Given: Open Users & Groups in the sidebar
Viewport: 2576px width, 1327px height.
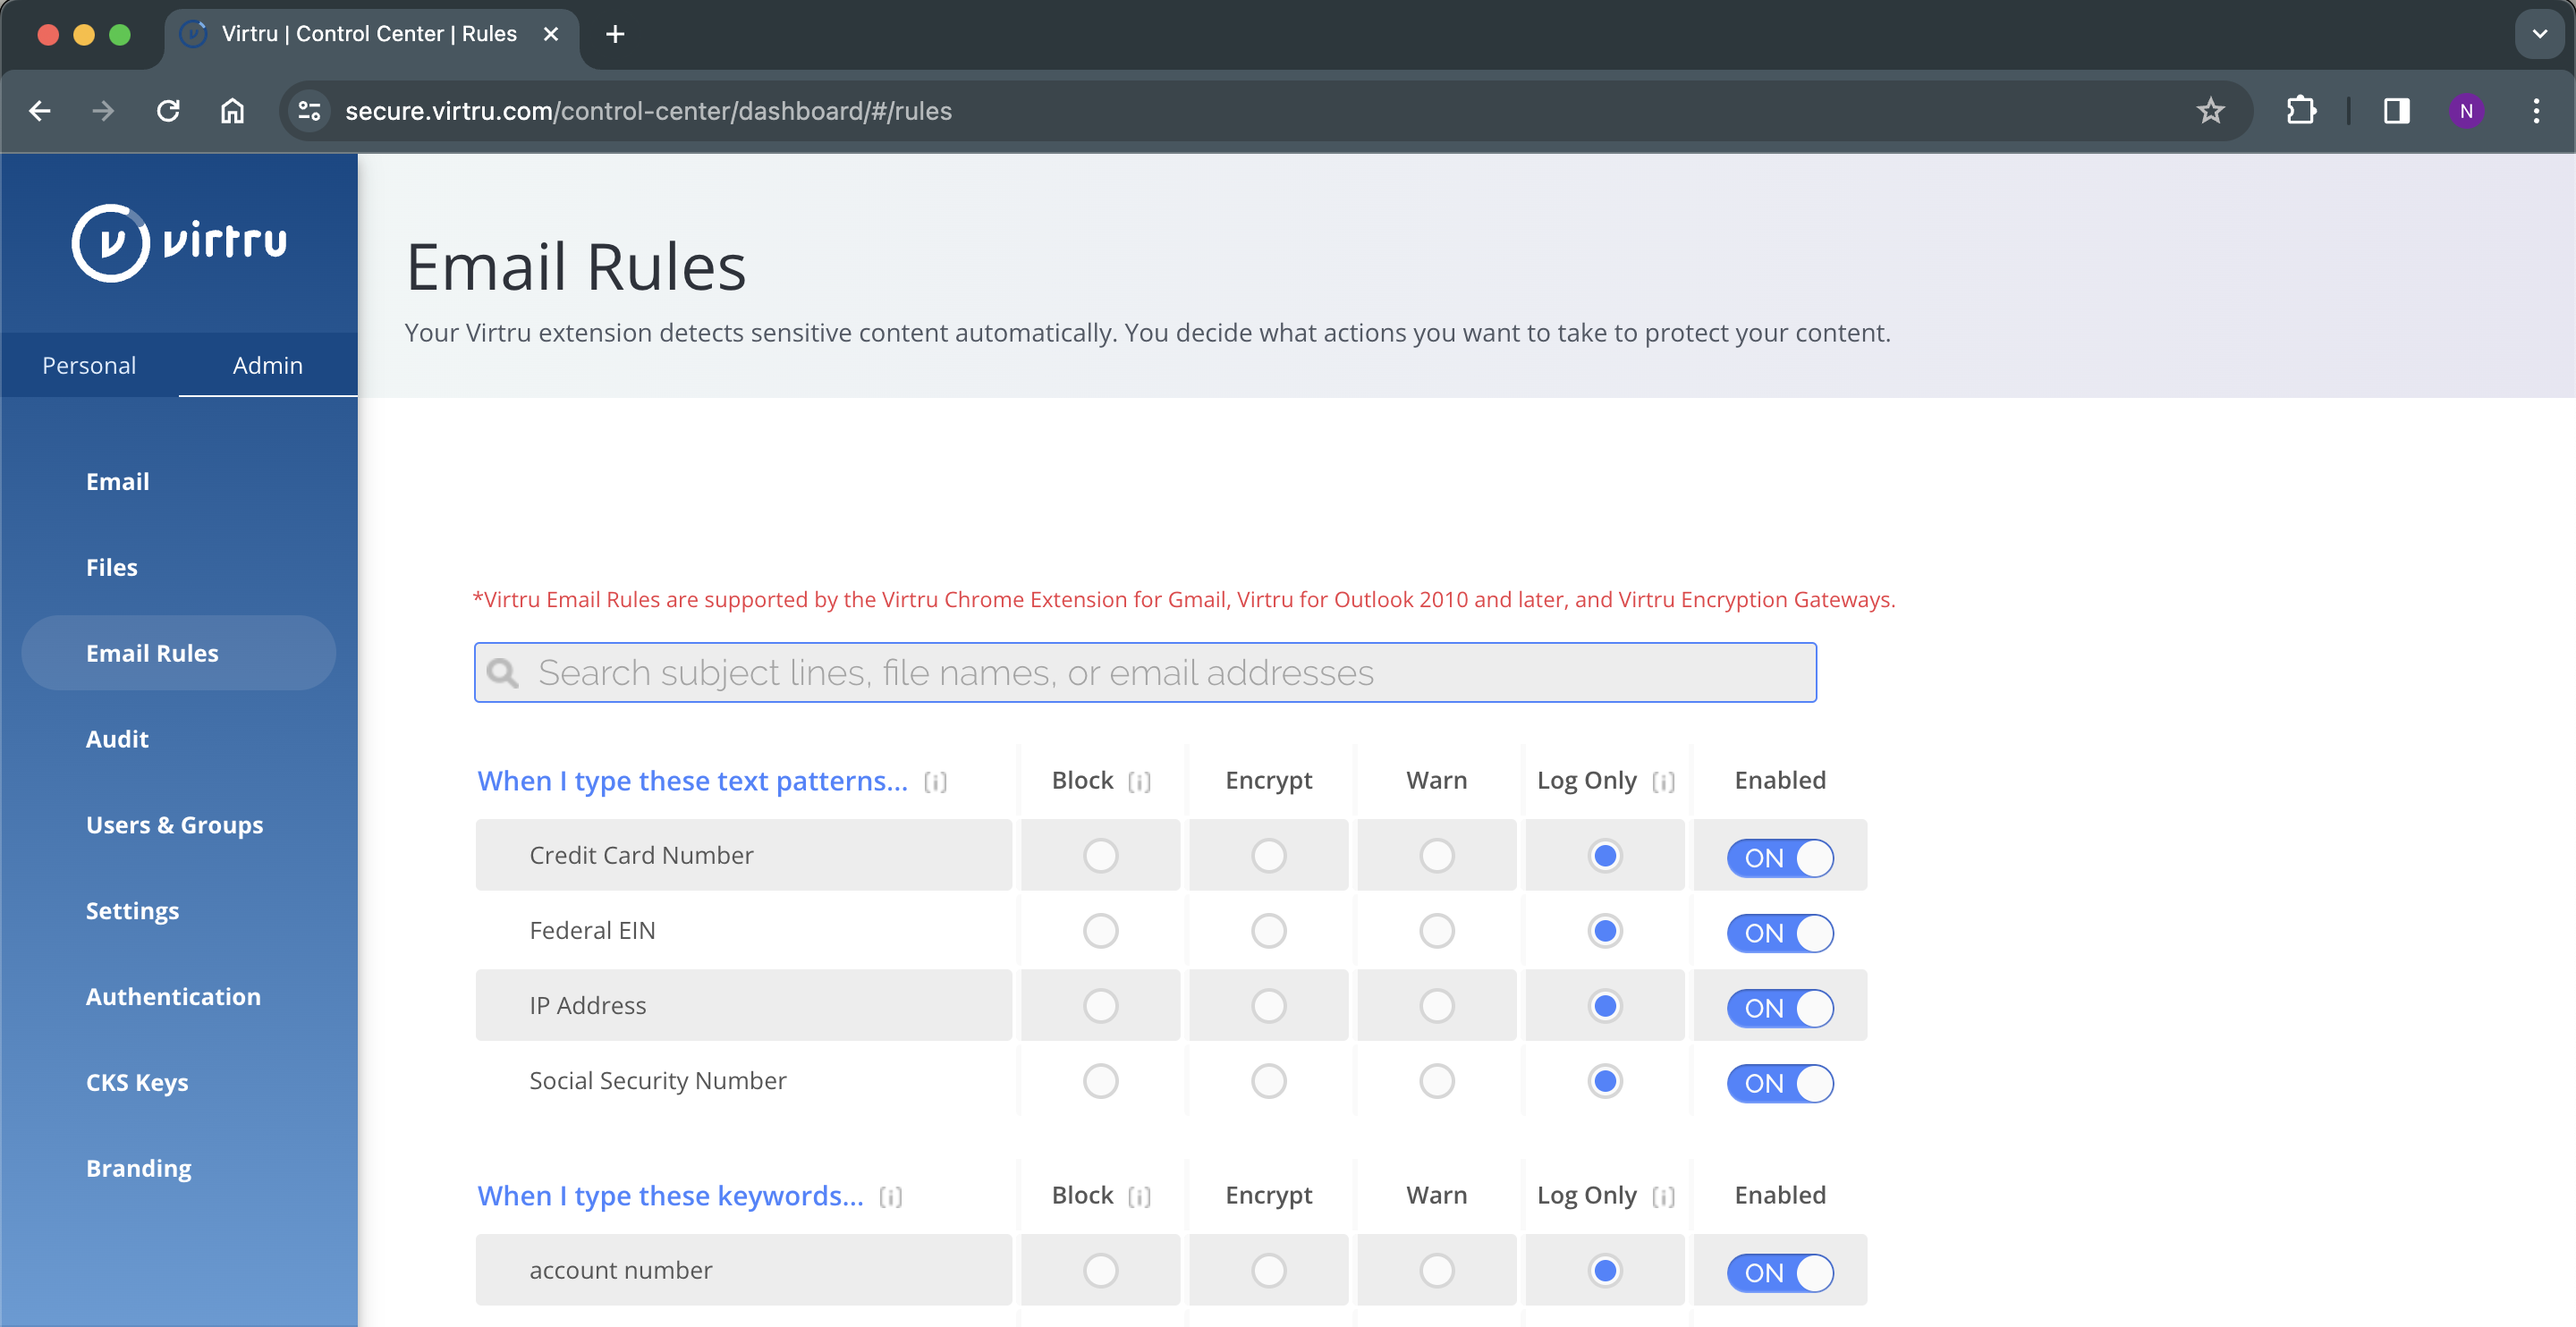Looking at the screenshot, I should pyautogui.click(x=175, y=825).
